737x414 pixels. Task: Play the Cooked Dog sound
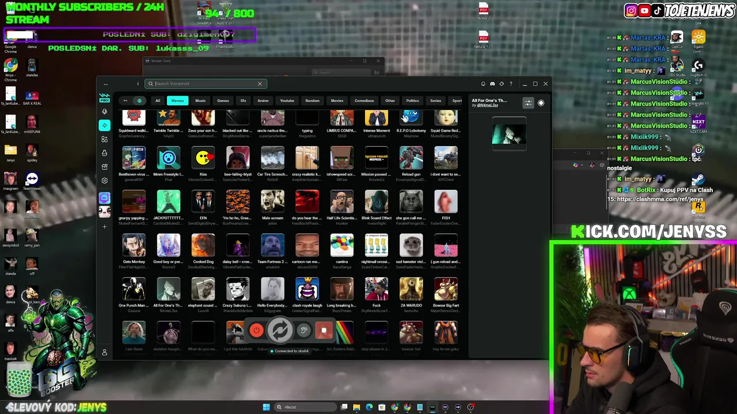pos(203,245)
